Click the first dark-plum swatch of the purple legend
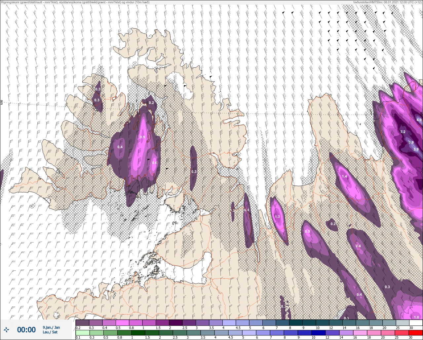 82,323
